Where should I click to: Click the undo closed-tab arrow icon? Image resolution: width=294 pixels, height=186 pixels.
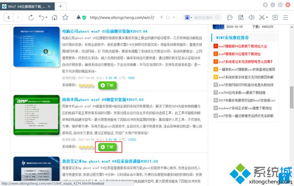pyautogui.click(x=41, y=18)
